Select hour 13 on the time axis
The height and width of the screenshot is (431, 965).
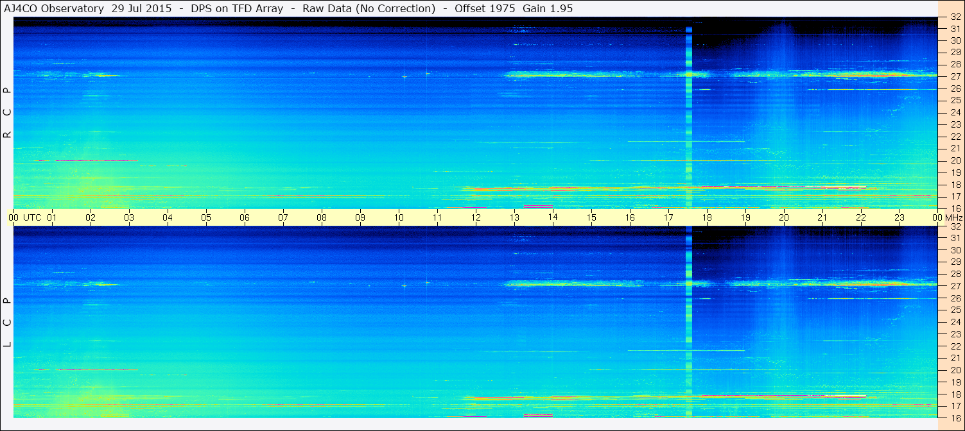[514, 217]
